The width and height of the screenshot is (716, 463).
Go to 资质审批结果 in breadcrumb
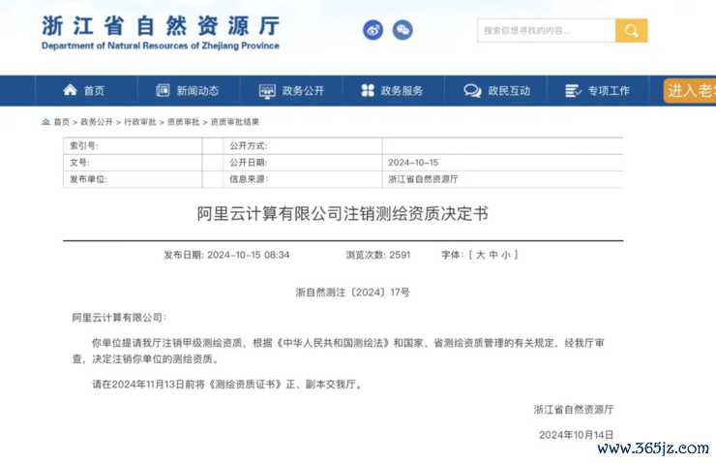(x=235, y=122)
